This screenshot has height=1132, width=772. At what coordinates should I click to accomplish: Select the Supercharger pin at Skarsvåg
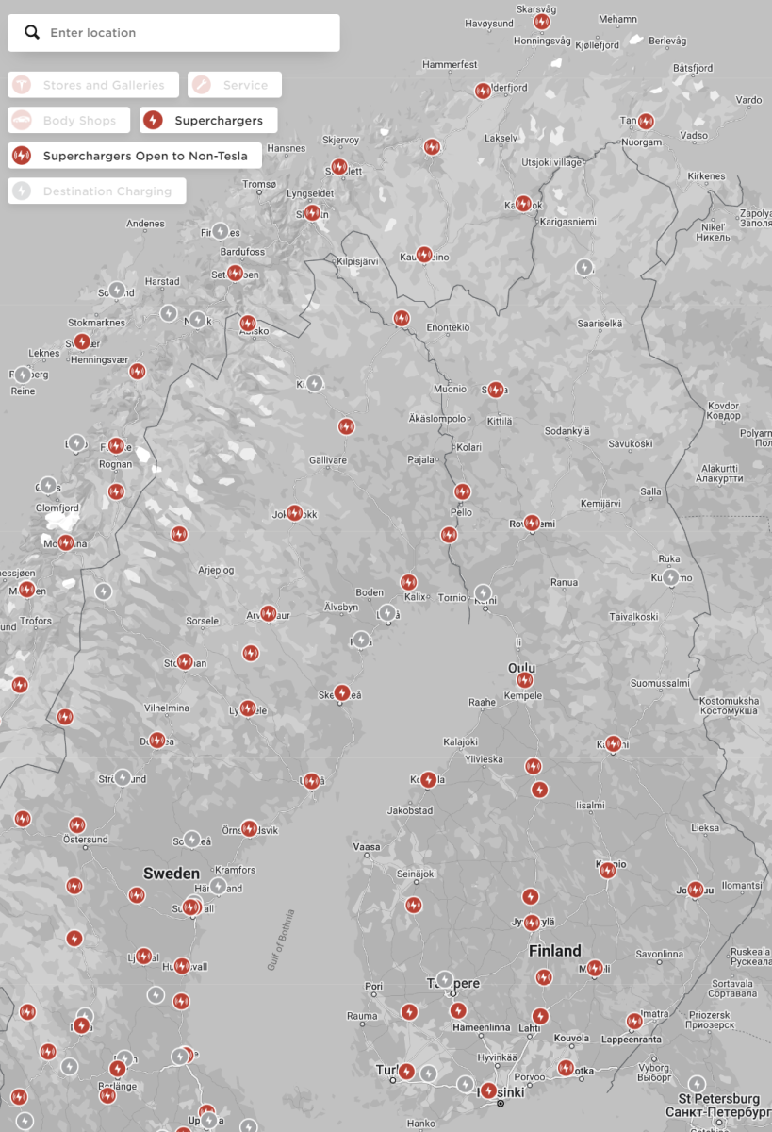click(541, 21)
